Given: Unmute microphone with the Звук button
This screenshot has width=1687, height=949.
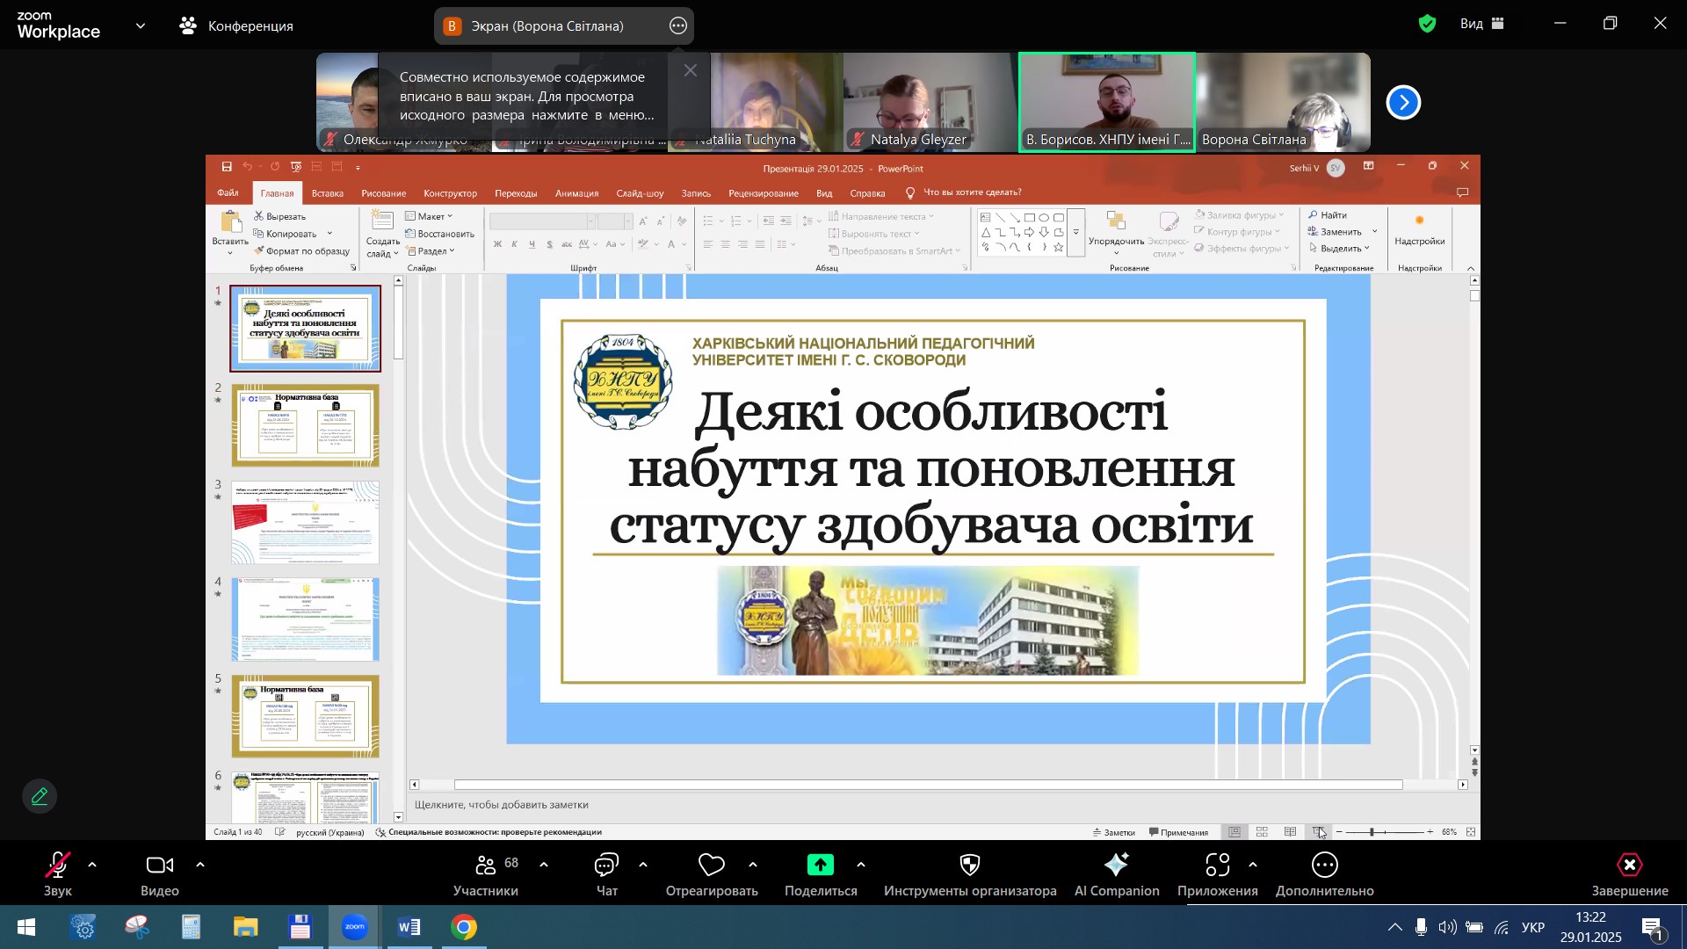Looking at the screenshot, I should pyautogui.click(x=58, y=874).
